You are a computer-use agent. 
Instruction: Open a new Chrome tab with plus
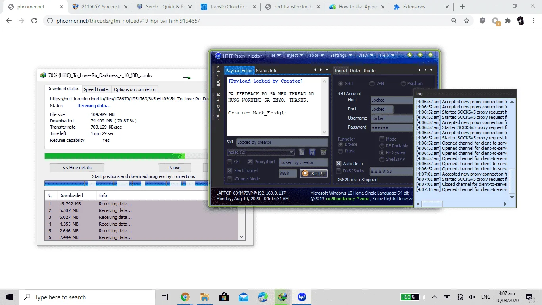[462, 7]
